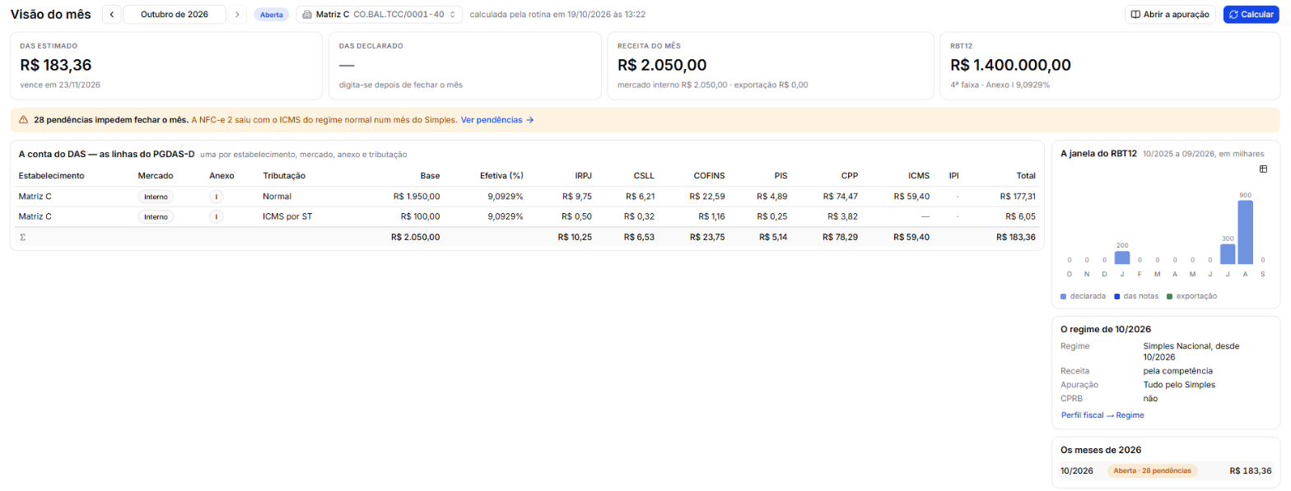The width and height of the screenshot is (1291, 491).
Task: Click the table view icon in RBT12 chart
Action: click(x=1263, y=169)
